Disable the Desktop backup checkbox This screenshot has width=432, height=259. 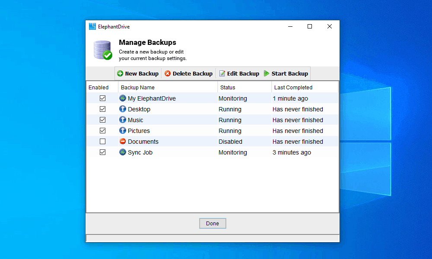point(102,109)
